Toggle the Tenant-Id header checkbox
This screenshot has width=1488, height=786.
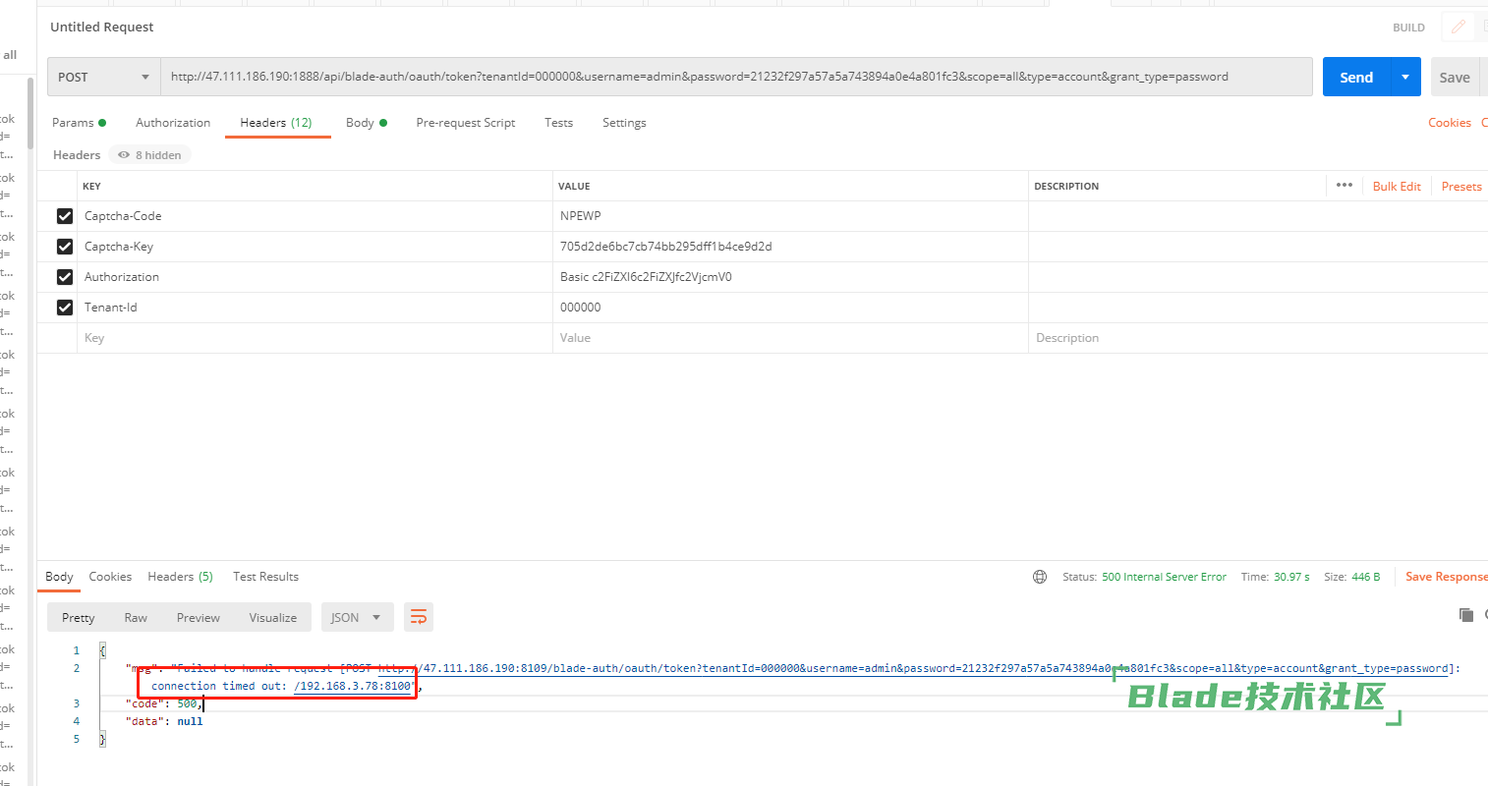coord(65,308)
